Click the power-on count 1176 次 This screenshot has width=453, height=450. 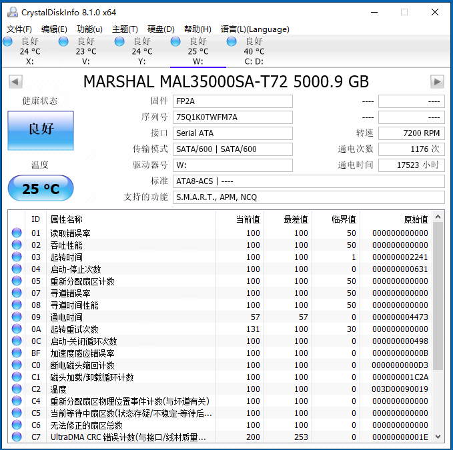(x=412, y=149)
